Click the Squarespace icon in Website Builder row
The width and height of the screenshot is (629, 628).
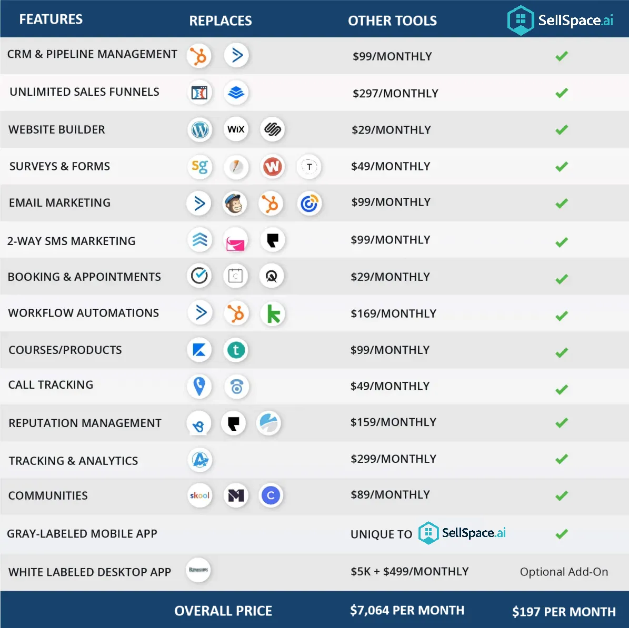click(272, 129)
